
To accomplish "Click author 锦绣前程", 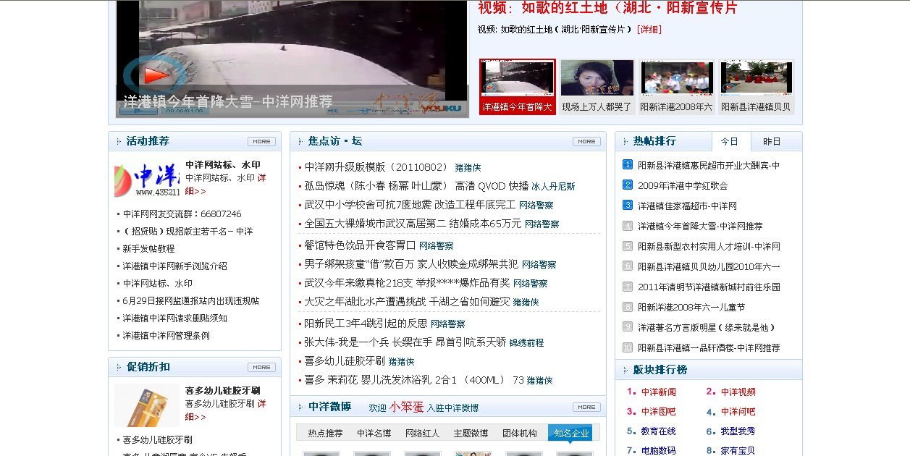I will pos(526,343).
